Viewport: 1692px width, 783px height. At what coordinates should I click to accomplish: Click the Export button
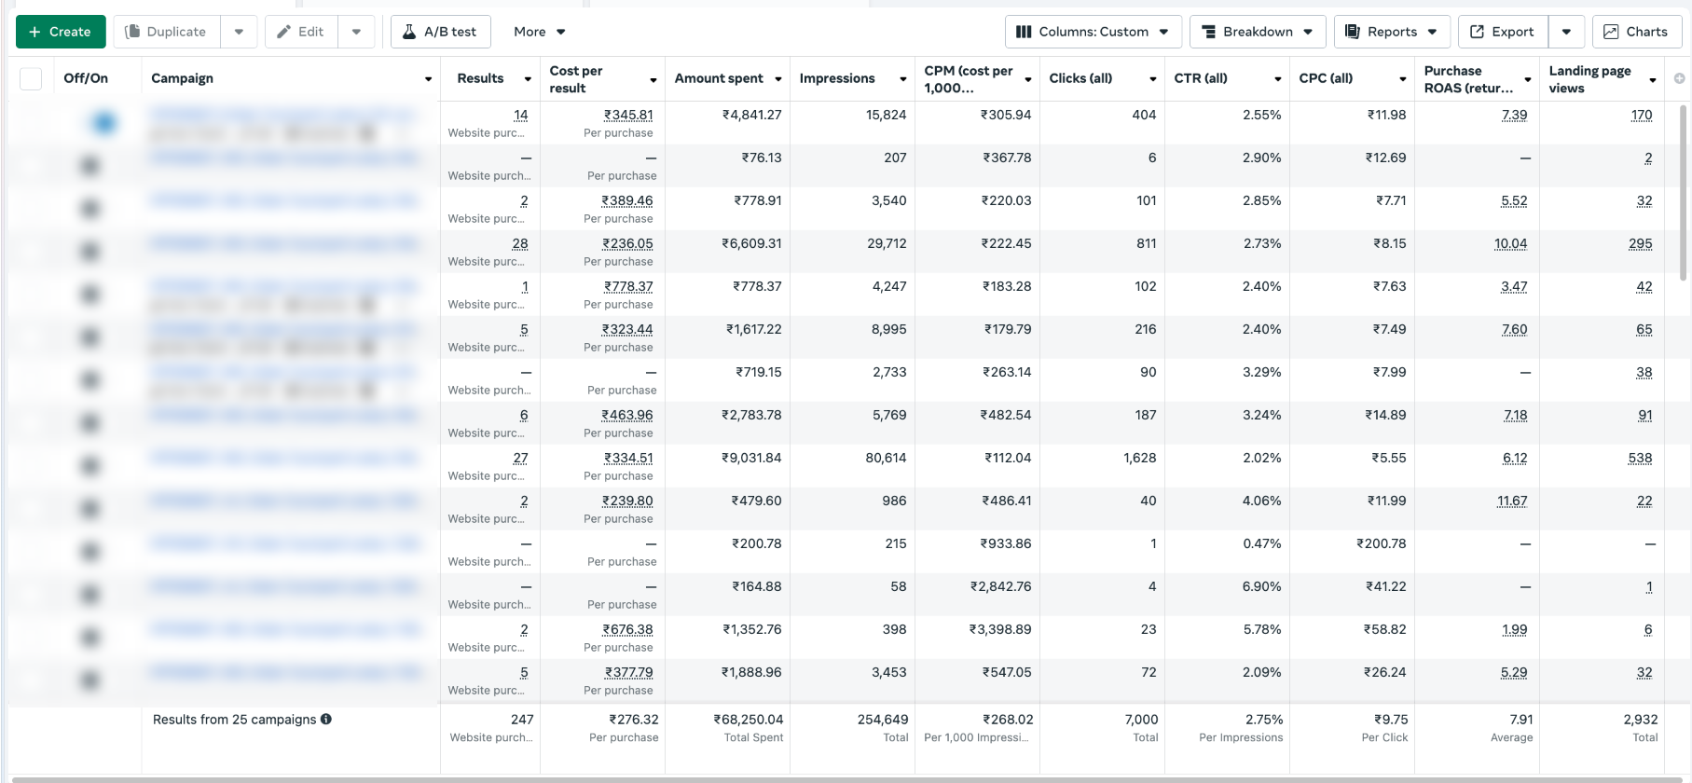point(1502,32)
